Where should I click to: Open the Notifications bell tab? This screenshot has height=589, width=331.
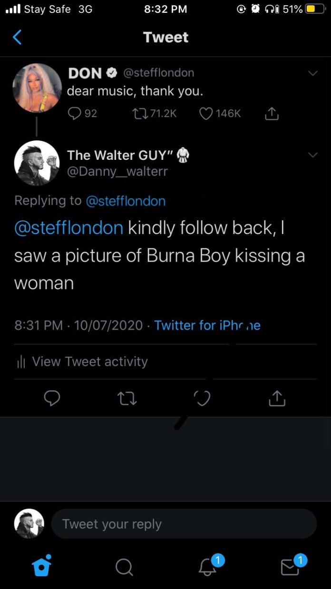(208, 566)
